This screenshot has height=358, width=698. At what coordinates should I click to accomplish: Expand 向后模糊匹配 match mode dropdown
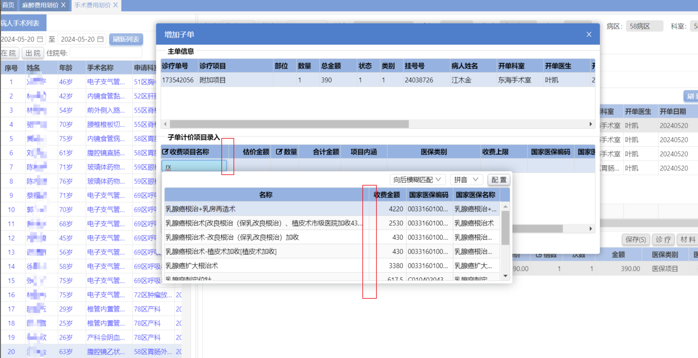(417, 180)
